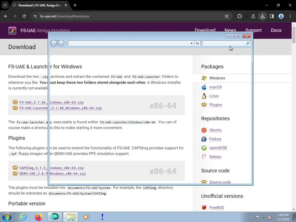Screen dimensions: 296x222
Task: Open the Plugins package link
Action: pos(216,105)
